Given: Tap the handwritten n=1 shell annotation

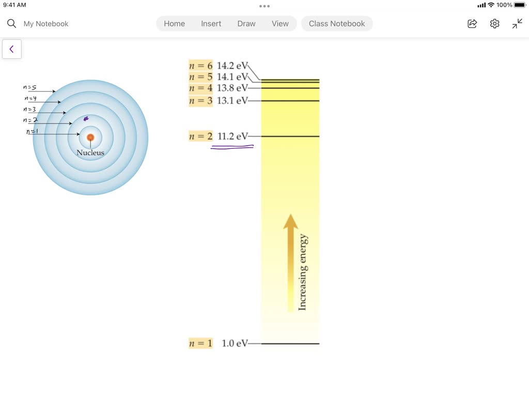Looking at the screenshot, I should [32, 131].
